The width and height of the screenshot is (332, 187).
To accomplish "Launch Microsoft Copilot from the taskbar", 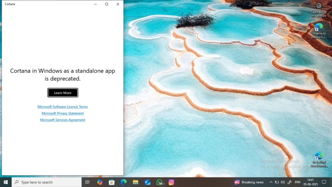I will pyautogui.click(x=100, y=182).
